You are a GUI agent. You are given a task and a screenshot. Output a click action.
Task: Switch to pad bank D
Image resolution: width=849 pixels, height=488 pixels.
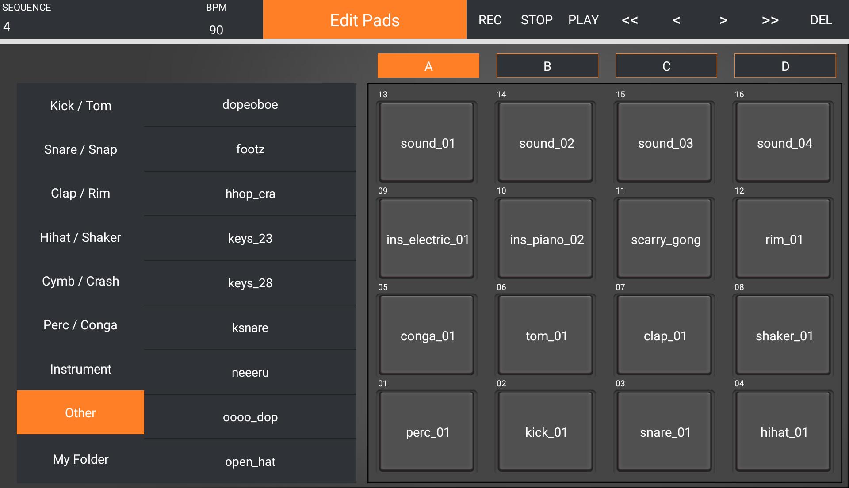click(x=784, y=65)
